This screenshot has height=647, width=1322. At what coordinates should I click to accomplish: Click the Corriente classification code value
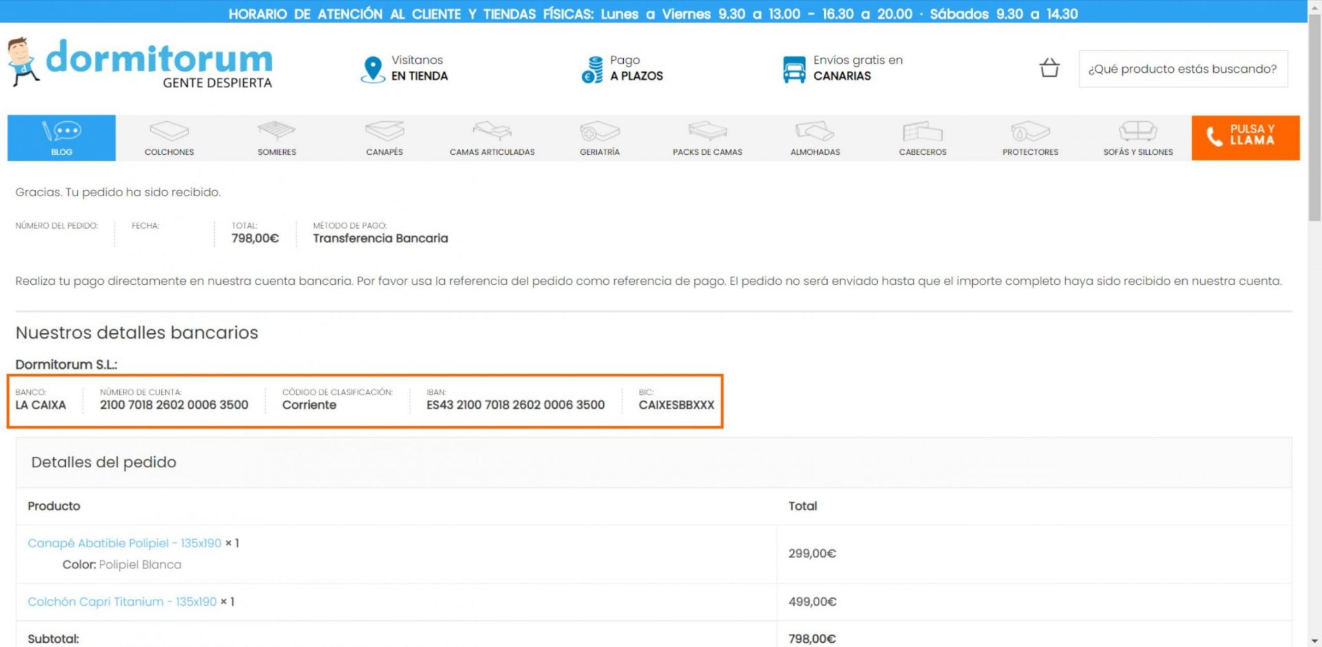click(309, 405)
